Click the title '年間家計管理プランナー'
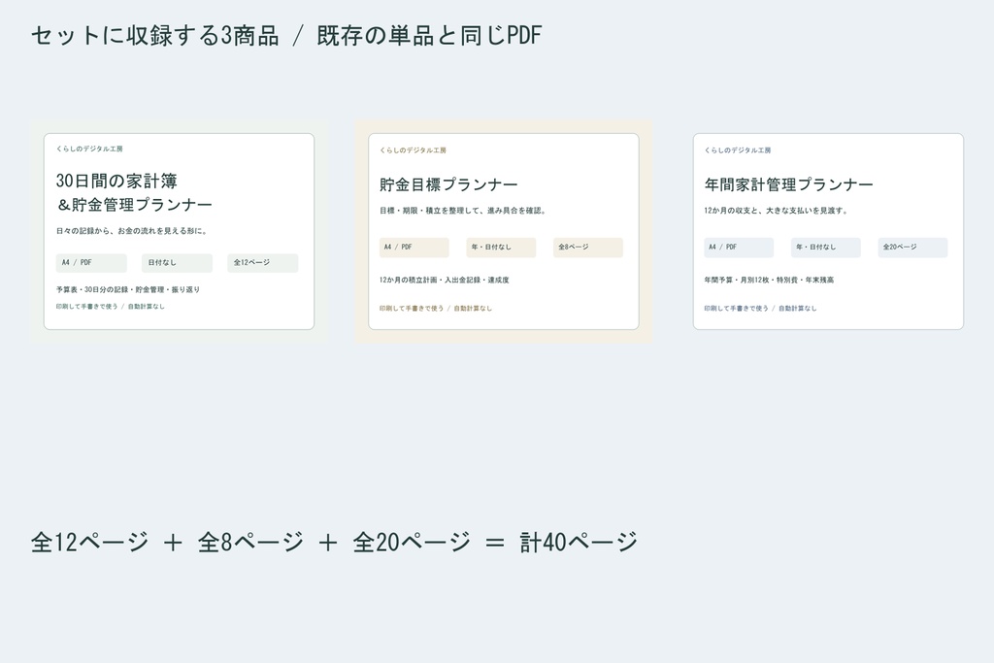This screenshot has width=994, height=663. (x=788, y=184)
